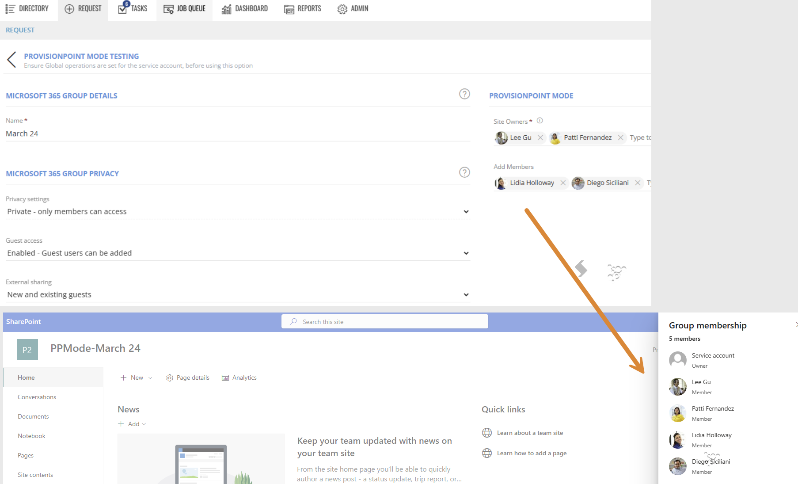
Task: Click the group Name input field
Action: (238, 133)
